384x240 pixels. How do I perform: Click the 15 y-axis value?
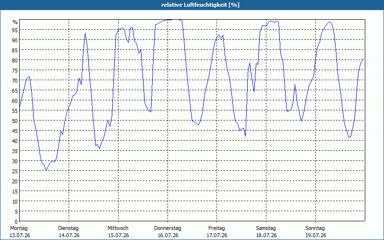15,191
